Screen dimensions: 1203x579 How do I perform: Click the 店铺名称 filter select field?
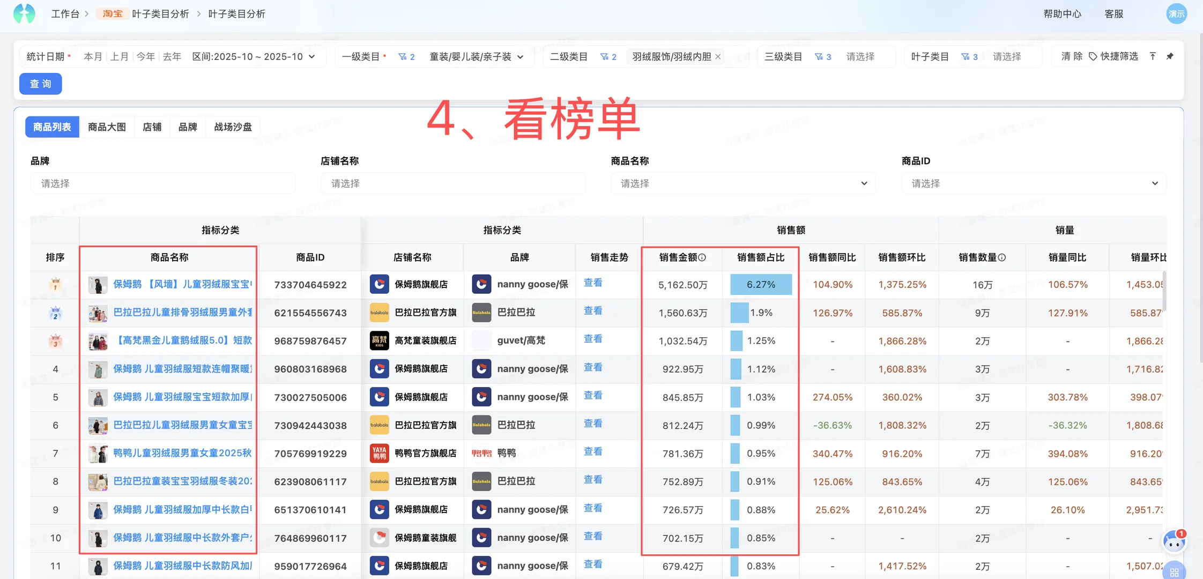(453, 183)
